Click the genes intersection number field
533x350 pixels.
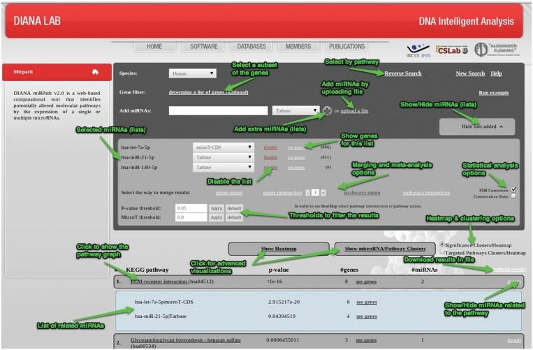316,193
